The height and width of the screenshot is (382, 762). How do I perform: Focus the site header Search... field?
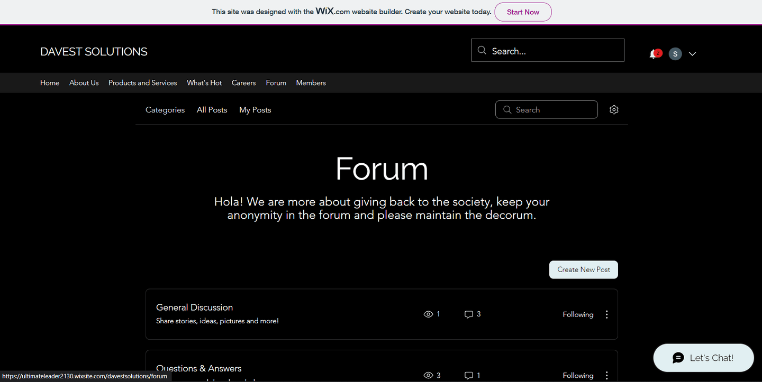pos(548,50)
